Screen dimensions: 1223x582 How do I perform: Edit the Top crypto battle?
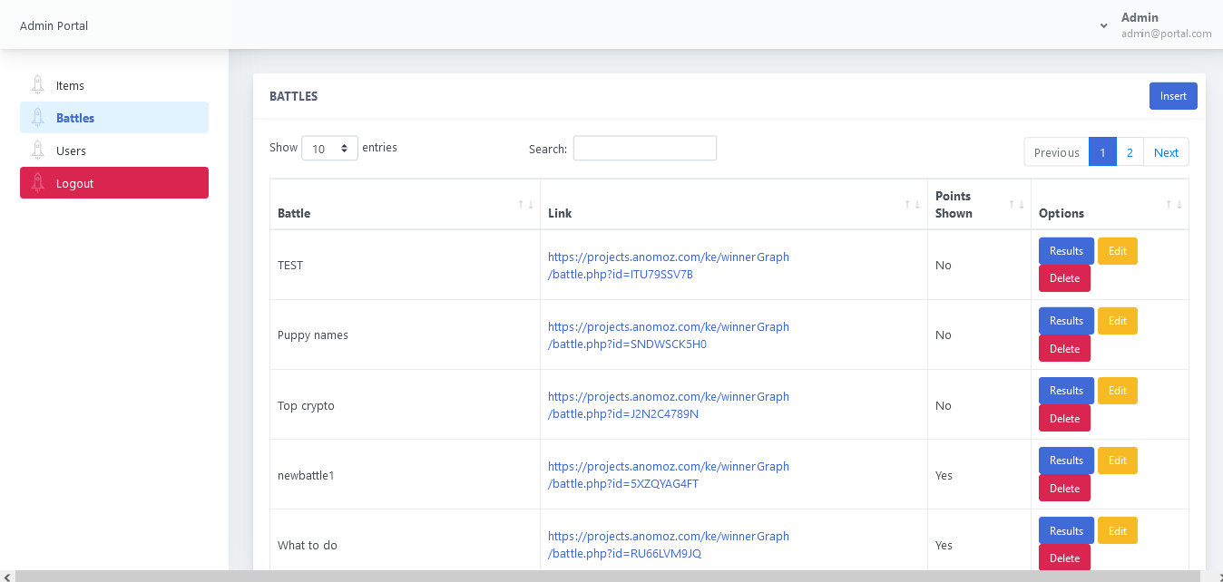1117,391
